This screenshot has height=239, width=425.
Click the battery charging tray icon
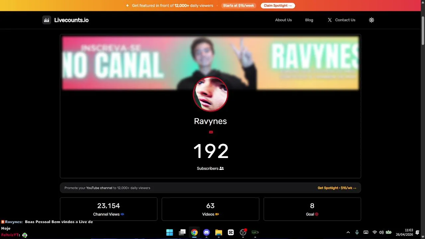click(x=388, y=232)
